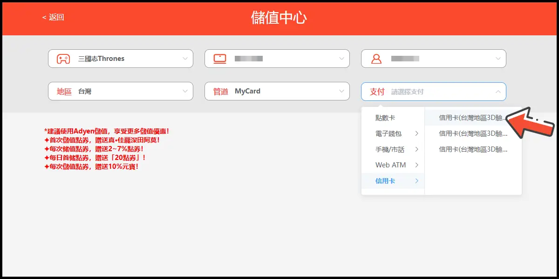
Task: Click the 儲值中心 page title
Action: [x=279, y=18]
